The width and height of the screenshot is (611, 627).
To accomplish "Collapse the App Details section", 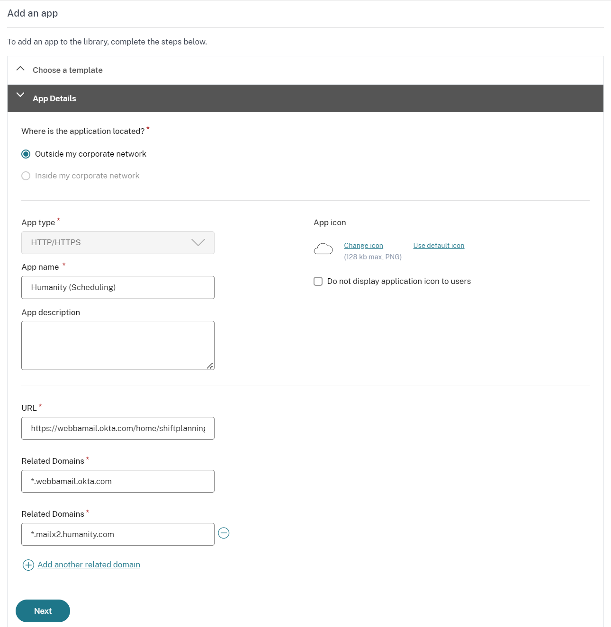I will click(54, 98).
